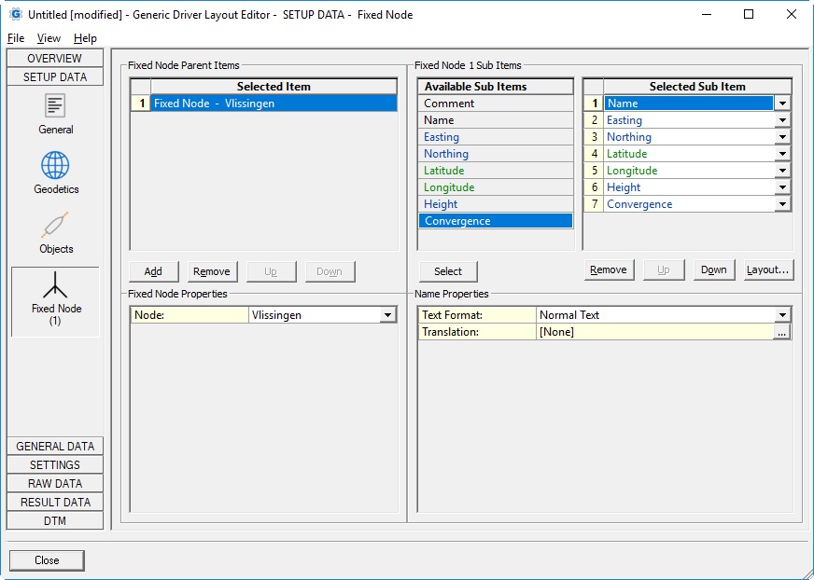The width and height of the screenshot is (814, 580).
Task: Open the Objects icon in sidebar
Action: pos(55,227)
